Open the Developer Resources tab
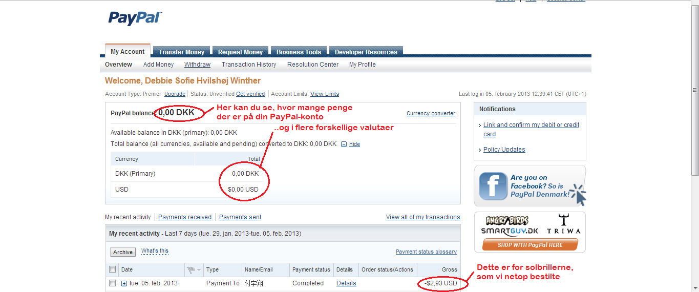This screenshot has width=699, height=292. tap(366, 52)
